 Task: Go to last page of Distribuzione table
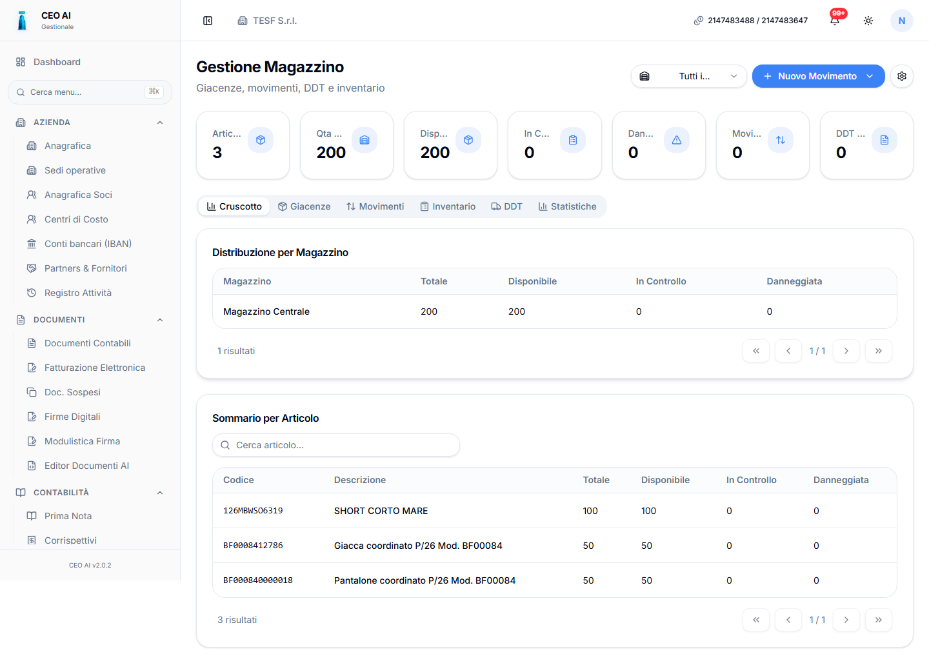coord(879,351)
